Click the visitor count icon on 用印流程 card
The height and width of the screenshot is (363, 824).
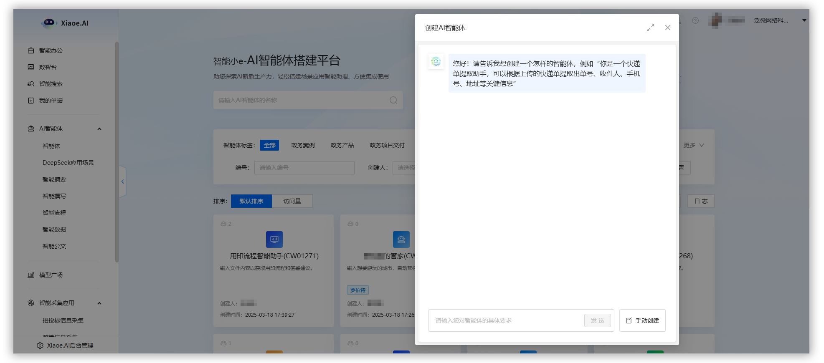click(x=223, y=224)
